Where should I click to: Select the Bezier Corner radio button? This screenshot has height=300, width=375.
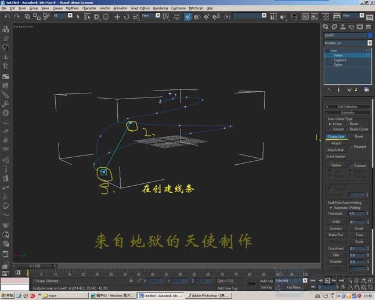tap(347, 129)
